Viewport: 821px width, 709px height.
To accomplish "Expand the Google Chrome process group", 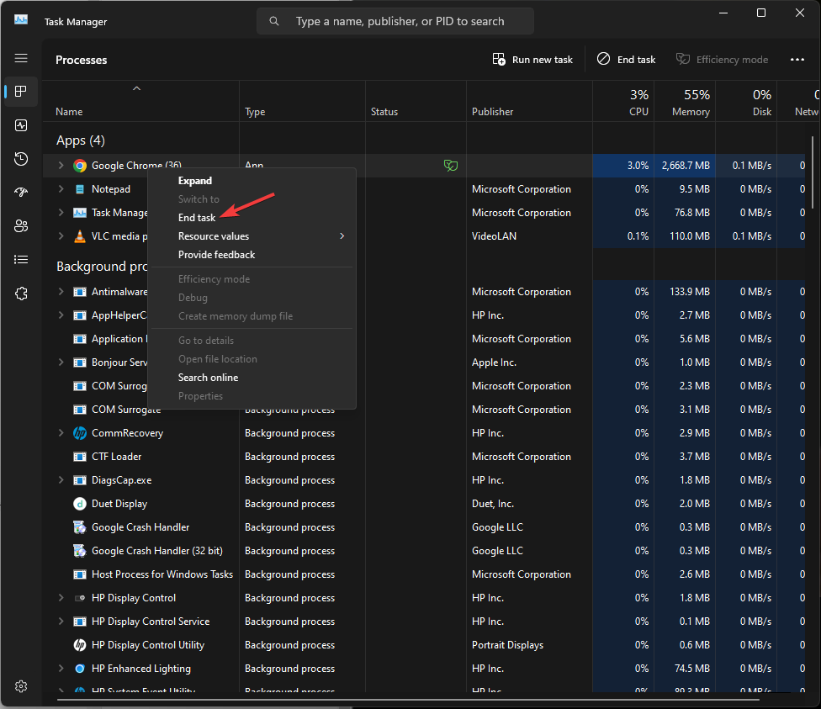I will point(61,166).
